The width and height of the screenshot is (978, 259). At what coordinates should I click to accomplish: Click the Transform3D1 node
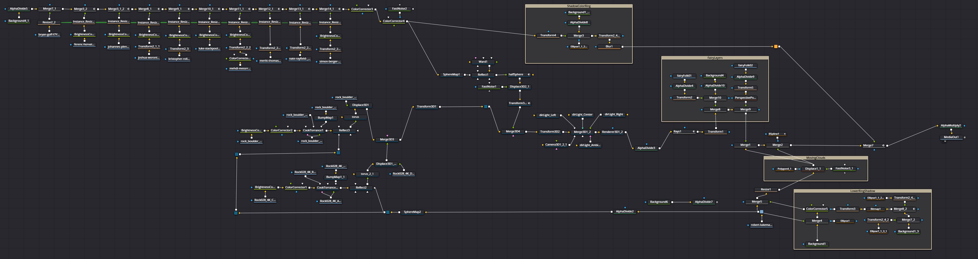pos(426,107)
